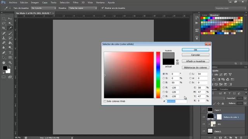This screenshot has height=139, width=248.
Task: Open the Tam. de muestra dropdown
Action: 43,8
